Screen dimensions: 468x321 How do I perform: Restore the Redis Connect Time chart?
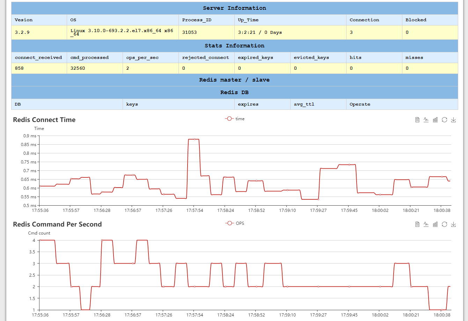(x=444, y=120)
